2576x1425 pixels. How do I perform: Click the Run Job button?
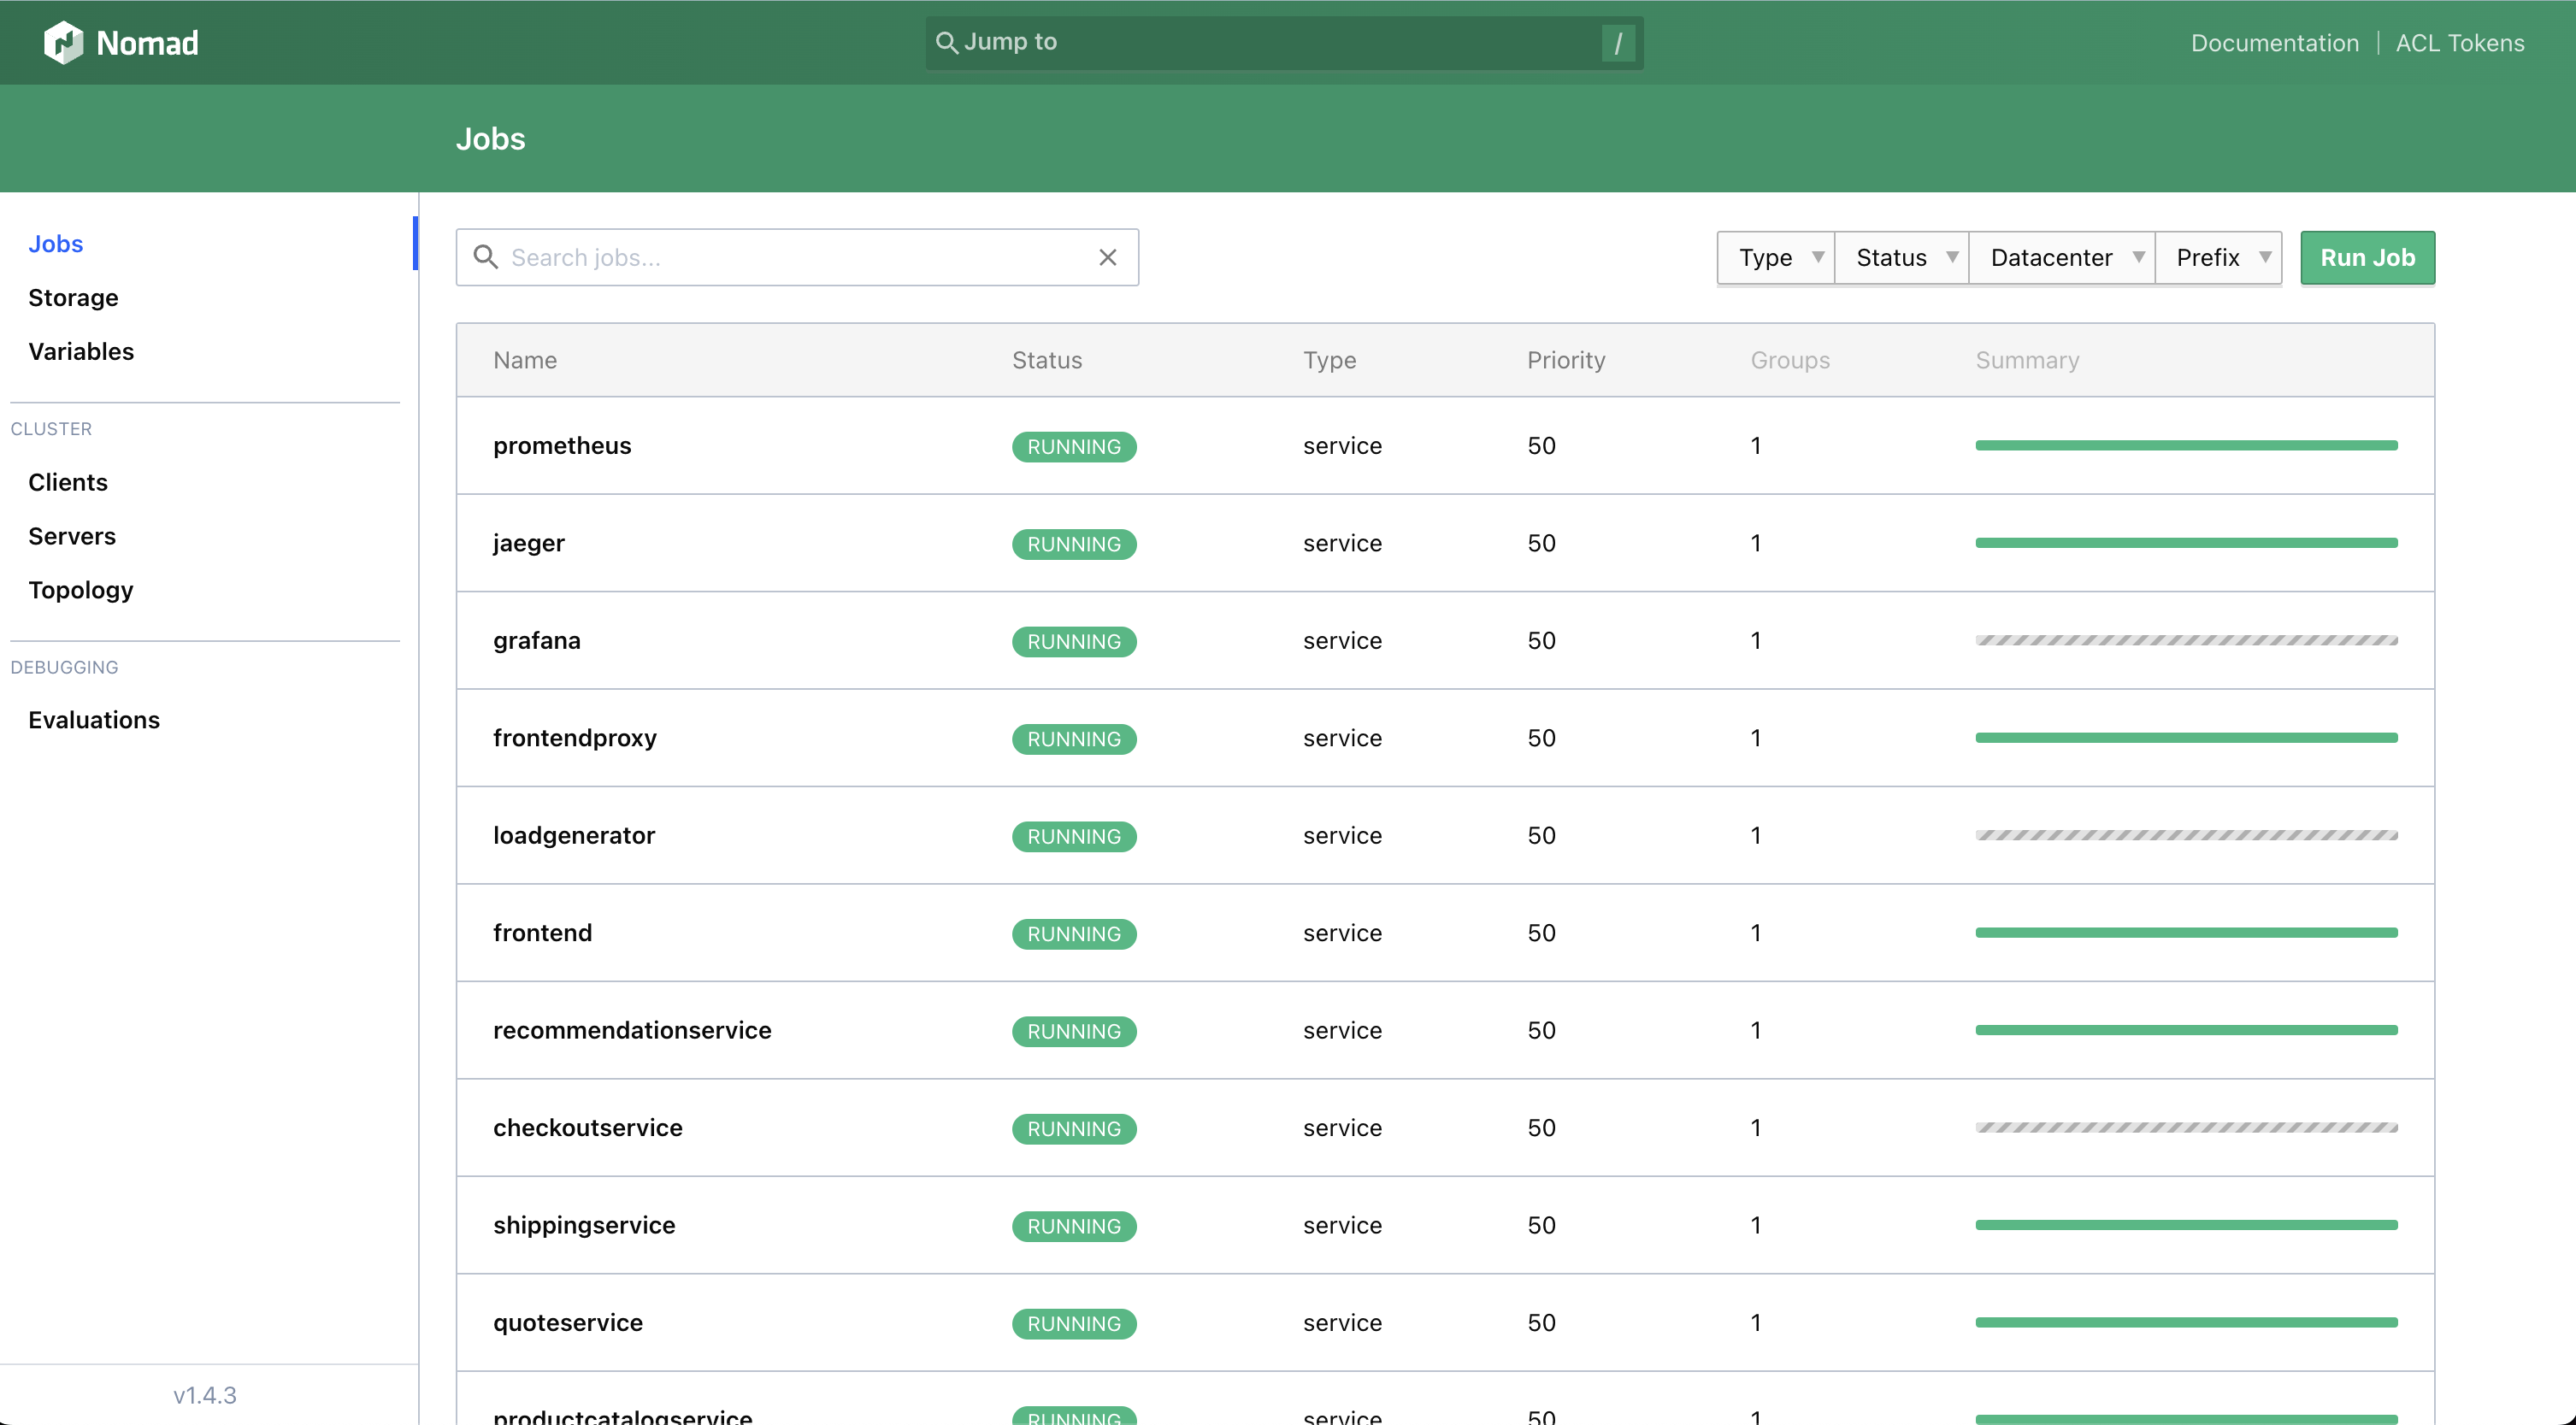point(2367,256)
